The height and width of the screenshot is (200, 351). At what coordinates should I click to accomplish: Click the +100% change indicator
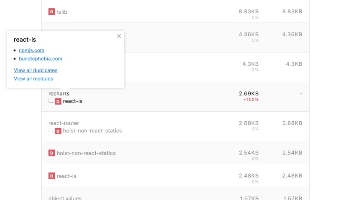tap(251, 100)
